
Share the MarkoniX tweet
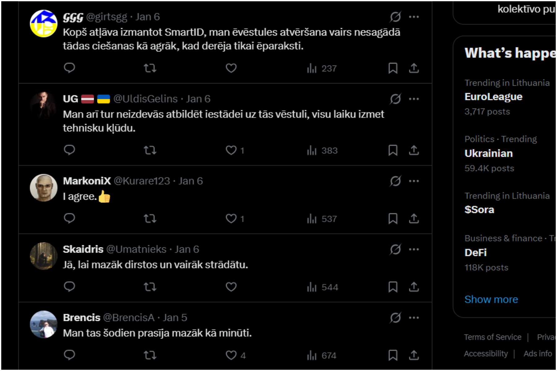coord(414,219)
